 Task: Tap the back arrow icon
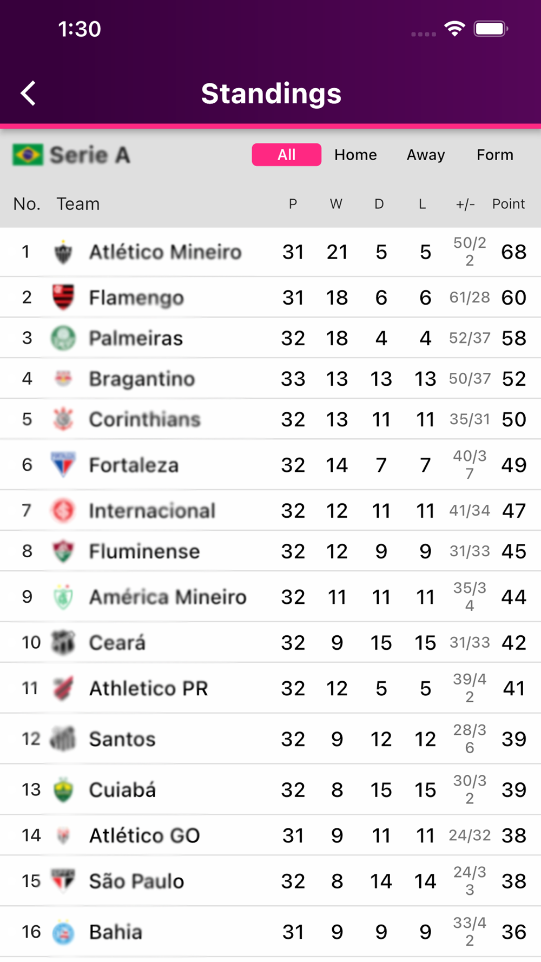click(x=28, y=94)
